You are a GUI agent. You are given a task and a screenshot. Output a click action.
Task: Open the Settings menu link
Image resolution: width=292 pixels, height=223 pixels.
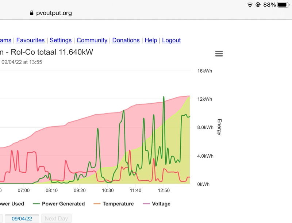(61, 40)
